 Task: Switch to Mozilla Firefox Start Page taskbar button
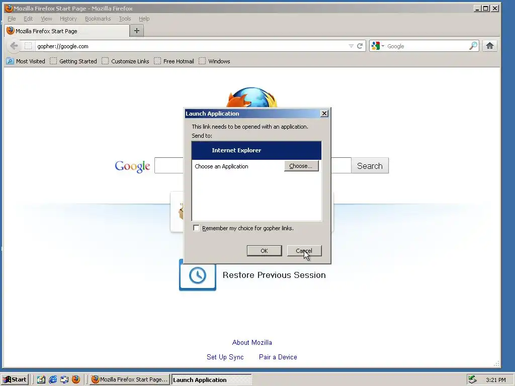(x=129, y=379)
